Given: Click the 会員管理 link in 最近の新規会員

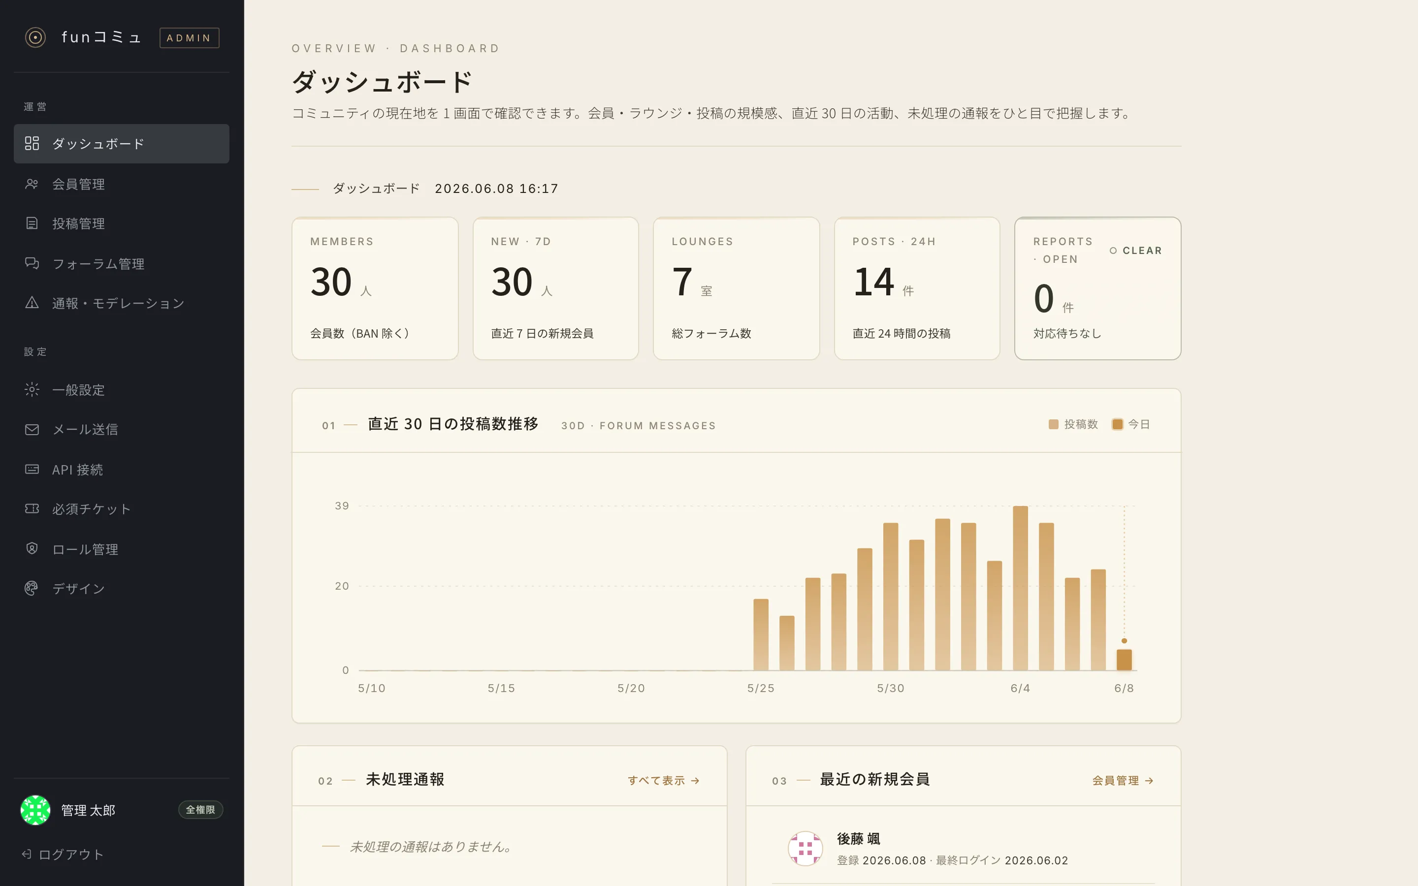Looking at the screenshot, I should pos(1123,781).
